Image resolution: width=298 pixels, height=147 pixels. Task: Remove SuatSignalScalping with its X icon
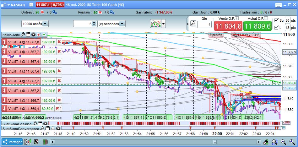pos(45,123)
